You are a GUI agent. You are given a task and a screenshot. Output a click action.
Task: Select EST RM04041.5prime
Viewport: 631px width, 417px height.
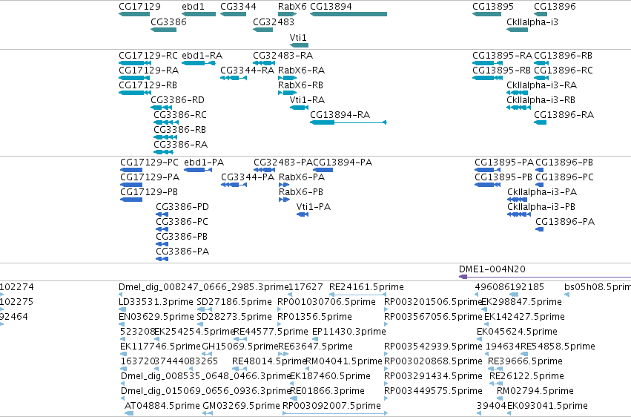(308, 370)
